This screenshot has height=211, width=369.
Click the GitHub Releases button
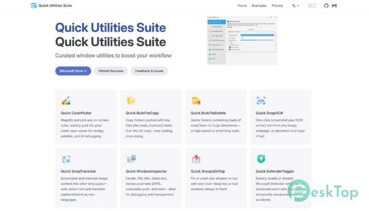coord(111,71)
